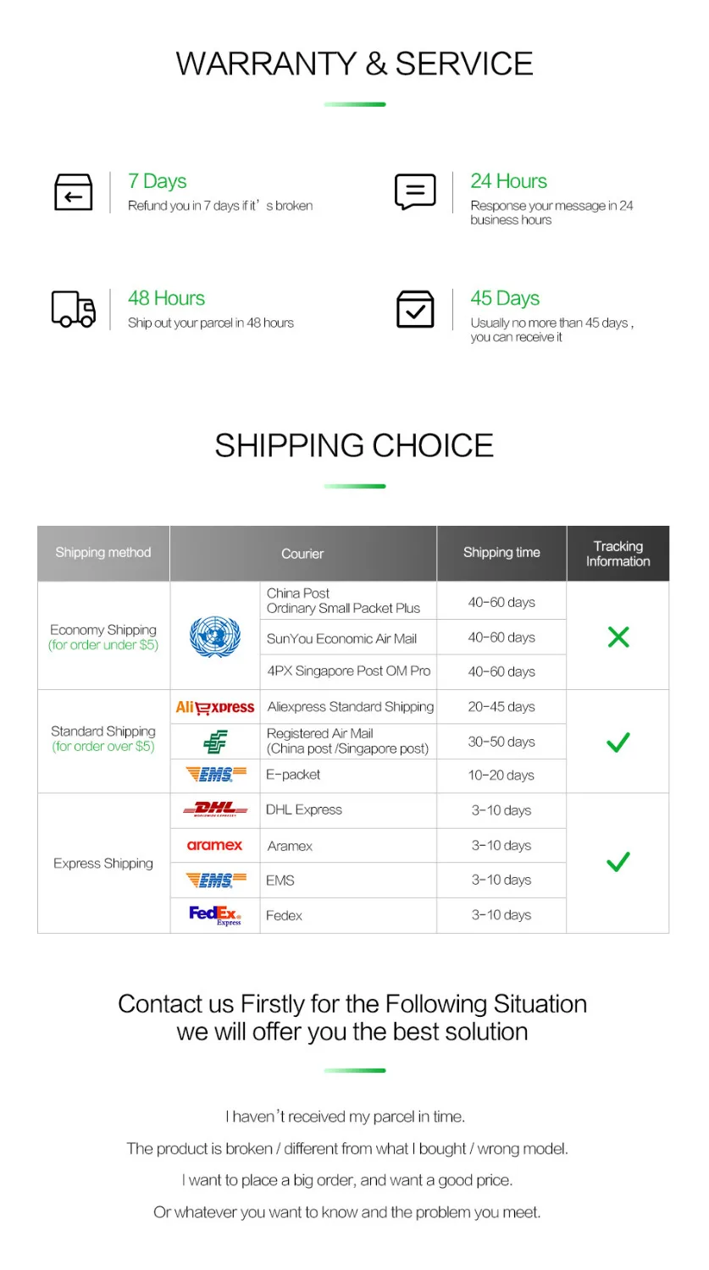Click the delivery truck icon beside 48 Hours
Screen dimensions: 709x1270
point(74,309)
